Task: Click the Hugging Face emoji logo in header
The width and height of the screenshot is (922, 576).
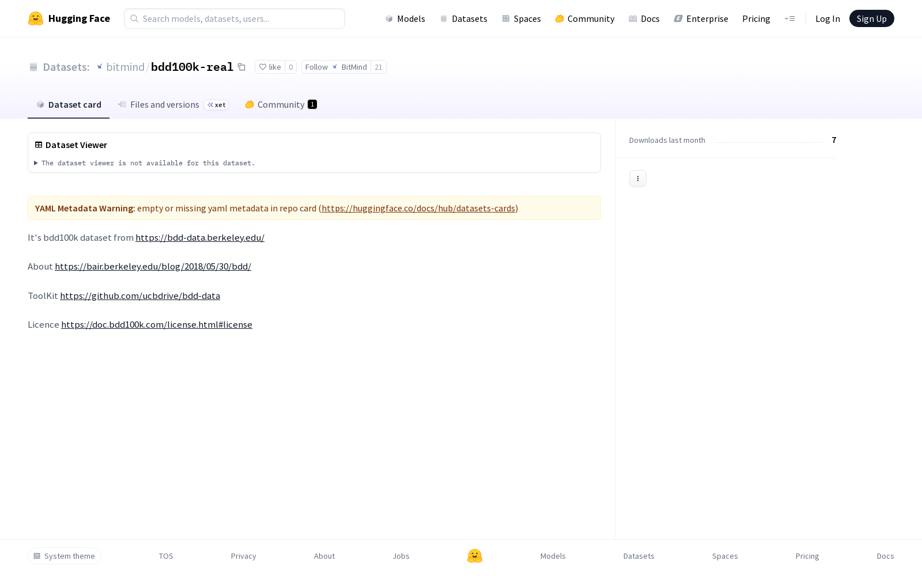Action: [36, 18]
